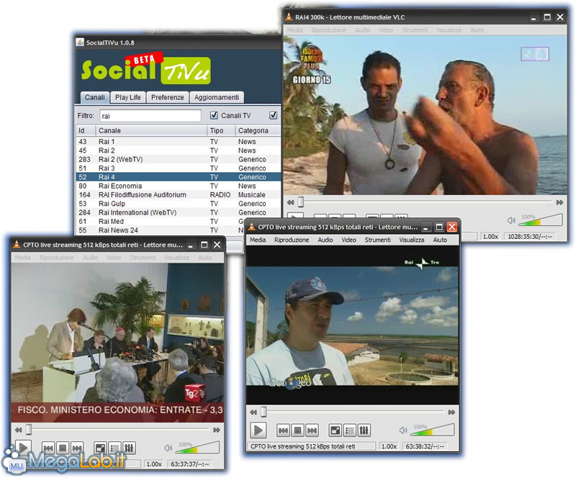This screenshot has height=478, width=576.
Task: Sort by the Categoria column header
Action: pyautogui.click(x=258, y=130)
